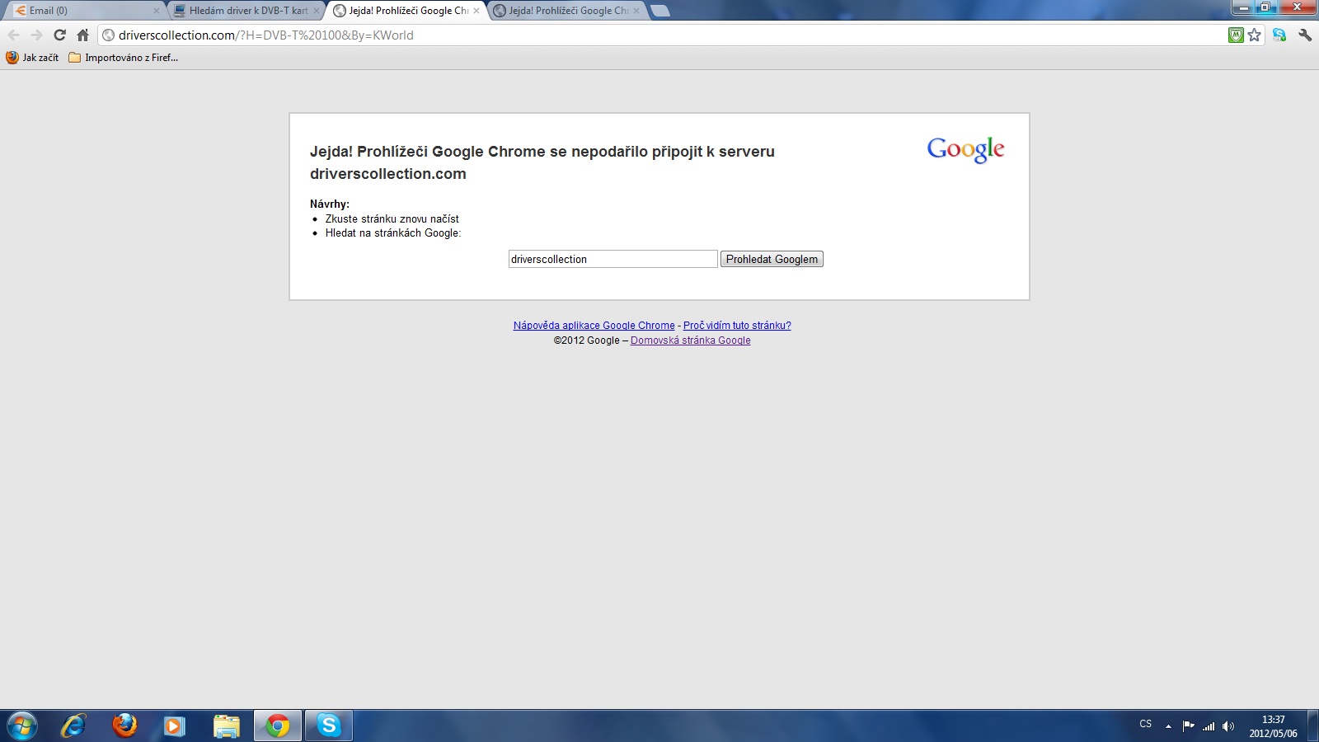1319x742 pixels.
Task: Show hidden system tray icons
Action: point(1168,726)
